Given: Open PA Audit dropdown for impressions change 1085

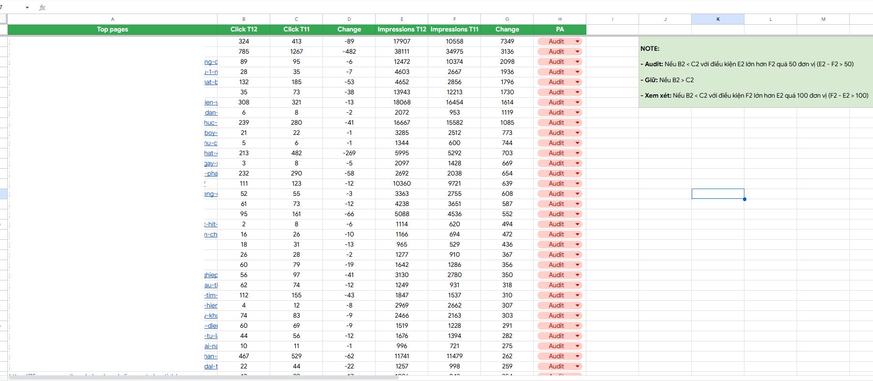Looking at the screenshot, I should coord(577,123).
